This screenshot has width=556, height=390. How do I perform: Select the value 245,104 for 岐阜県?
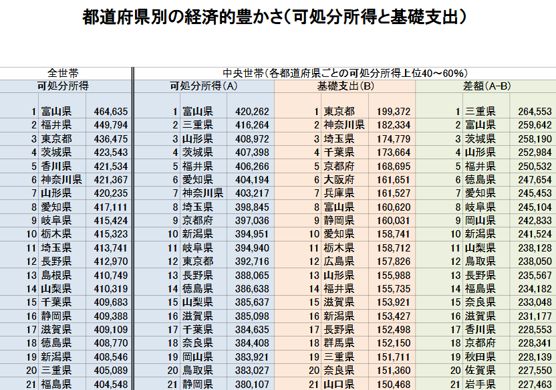pyautogui.click(x=535, y=207)
